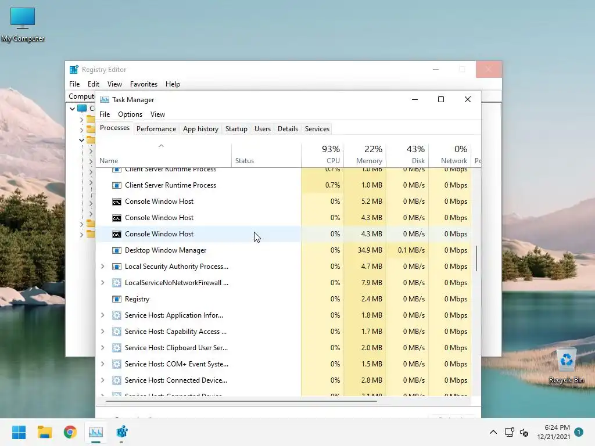The height and width of the screenshot is (446, 595).
Task: Sort by Disk column showing 43%
Action: click(407, 155)
